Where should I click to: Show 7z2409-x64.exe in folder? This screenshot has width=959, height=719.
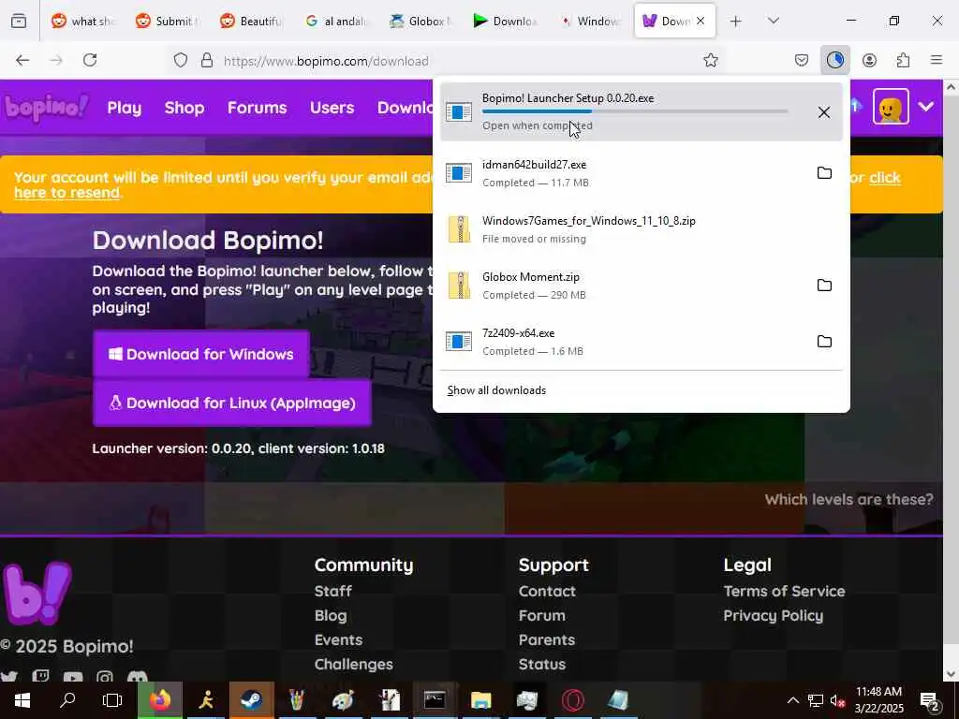(x=824, y=341)
